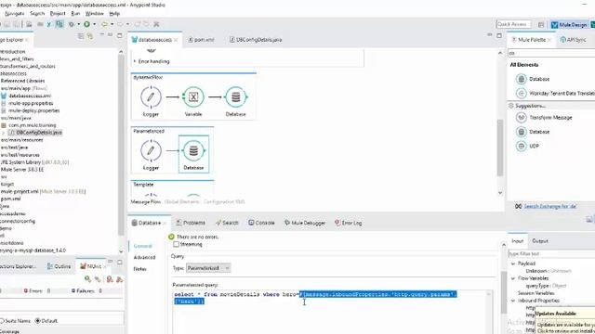Click the Collapse All icon in Package Explorer
Screen dimensions: 595x334
pyautogui.click(x=81, y=36)
